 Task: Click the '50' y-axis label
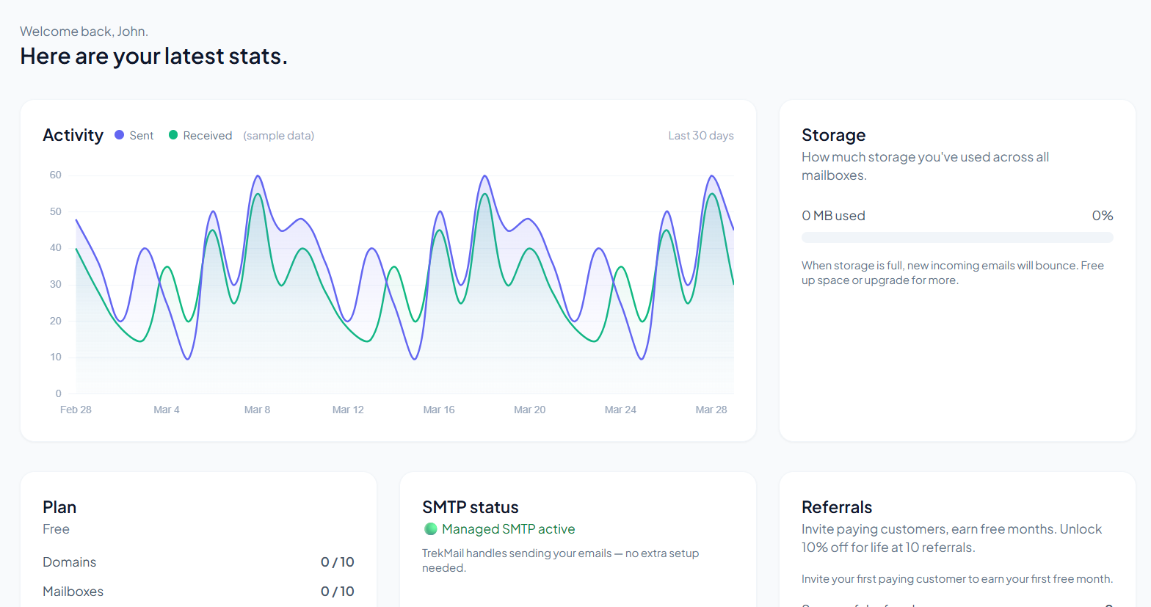click(56, 211)
